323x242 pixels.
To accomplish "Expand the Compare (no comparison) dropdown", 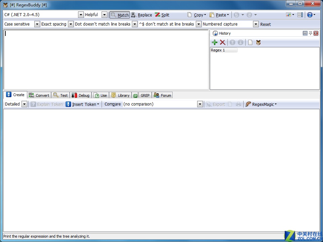I will click(x=200, y=104).
